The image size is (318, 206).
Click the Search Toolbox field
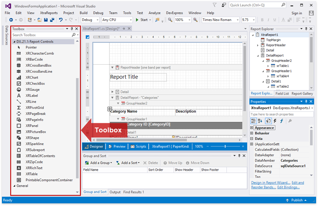41,35
